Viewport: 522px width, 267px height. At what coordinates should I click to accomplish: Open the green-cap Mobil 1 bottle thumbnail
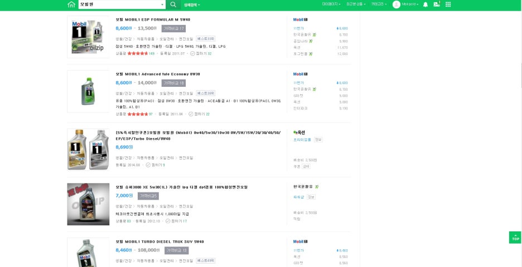coord(88,91)
